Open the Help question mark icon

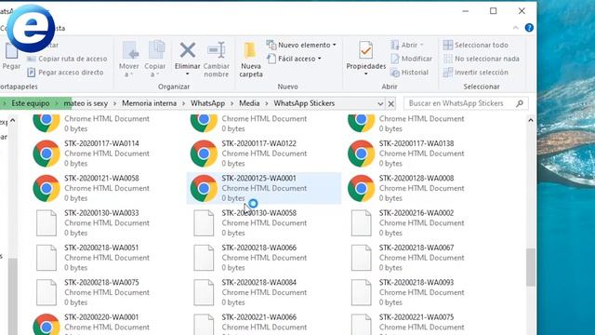[529, 28]
